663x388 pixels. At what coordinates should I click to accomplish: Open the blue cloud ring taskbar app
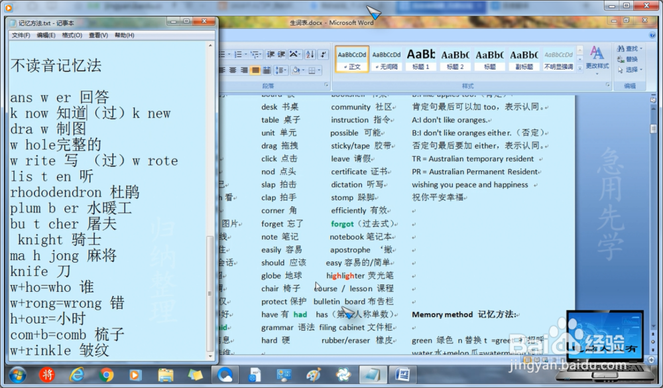(x=225, y=375)
